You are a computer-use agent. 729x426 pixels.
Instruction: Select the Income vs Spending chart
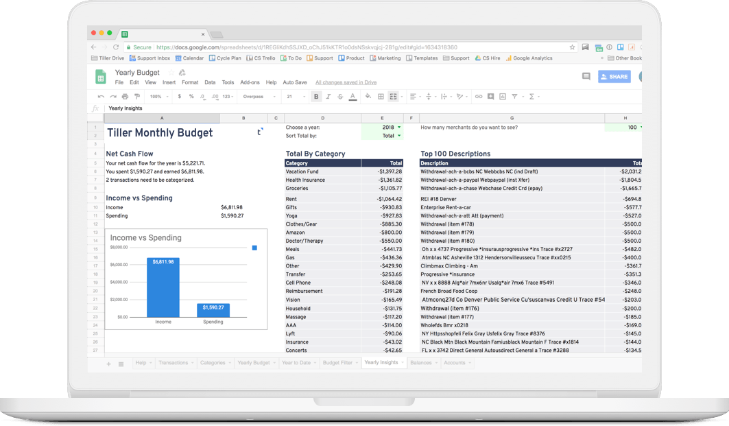coord(186,279)
